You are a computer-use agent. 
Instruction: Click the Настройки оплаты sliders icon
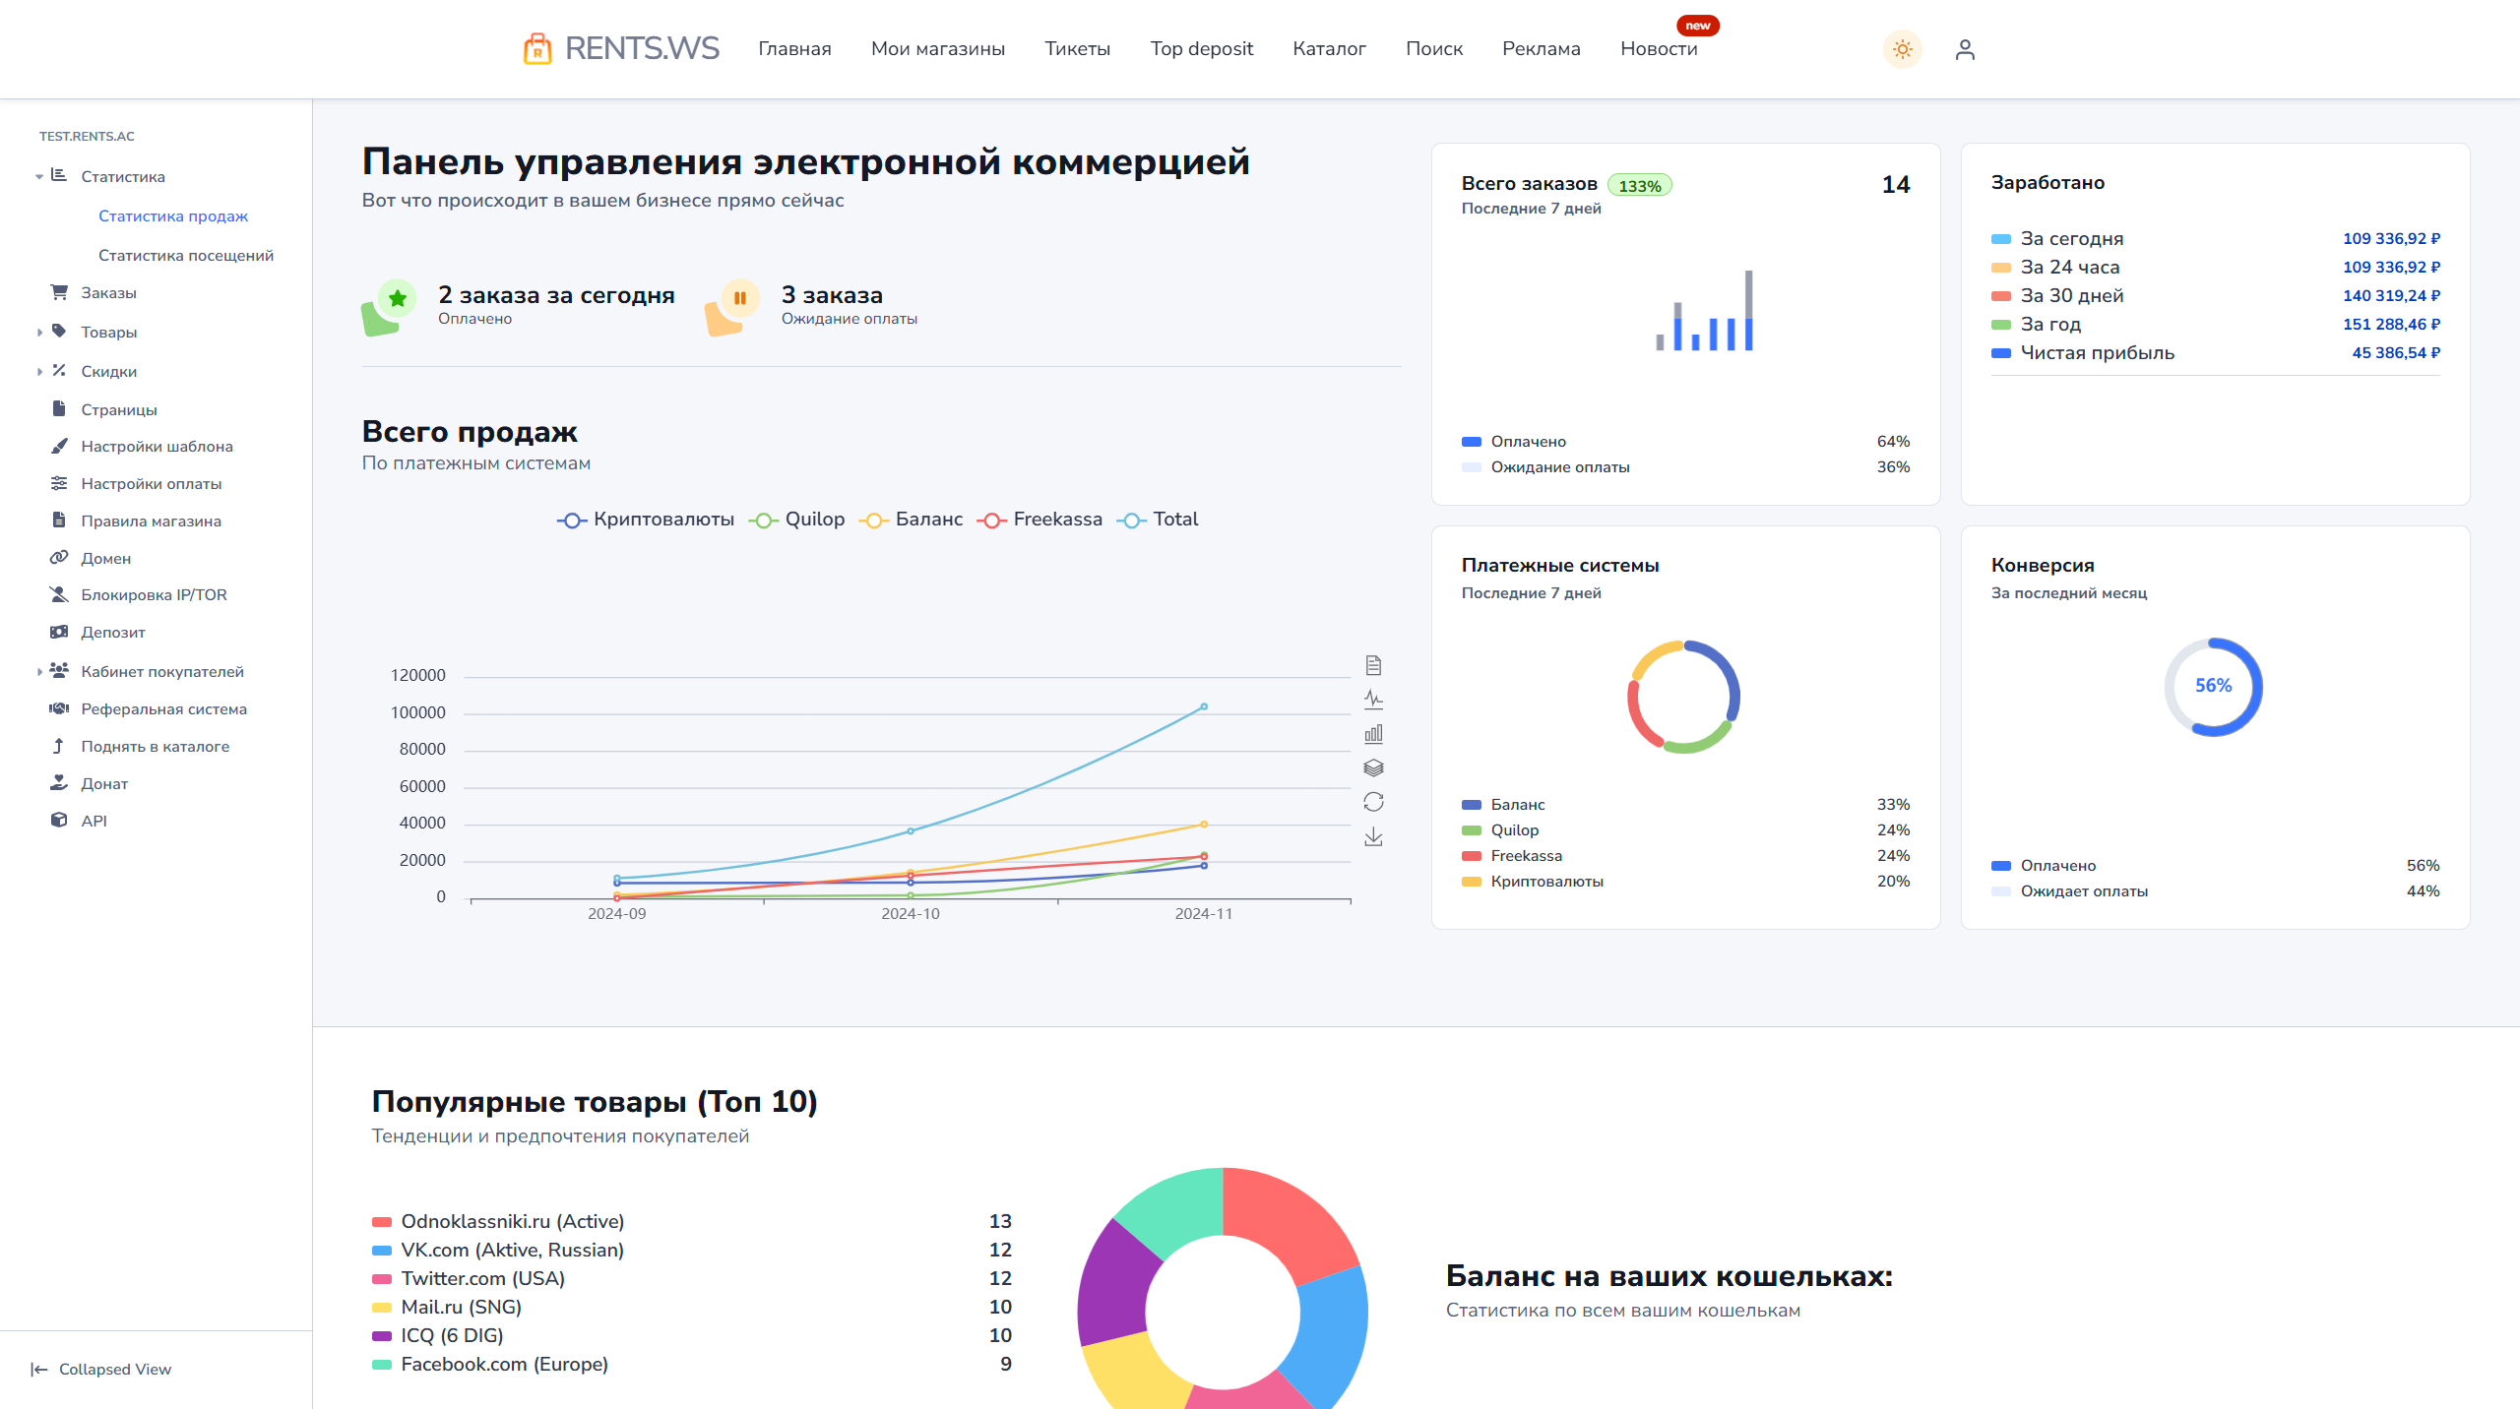coord(59,483)
